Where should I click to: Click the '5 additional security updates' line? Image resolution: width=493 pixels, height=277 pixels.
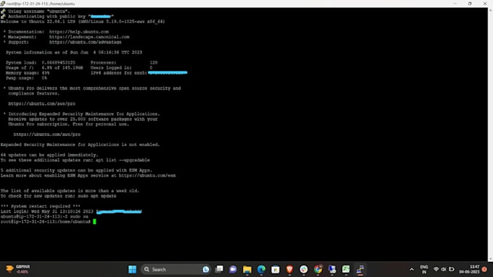click(x=76, y=171)
